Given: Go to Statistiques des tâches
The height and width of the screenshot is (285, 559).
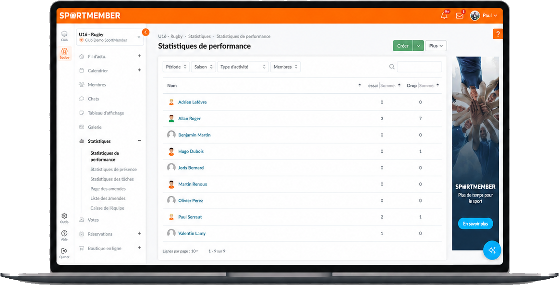Looking at the screenshot, I should pos(112,179).
